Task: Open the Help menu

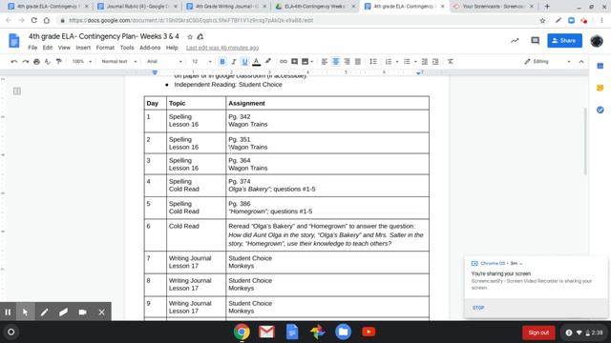Action: 172,48
